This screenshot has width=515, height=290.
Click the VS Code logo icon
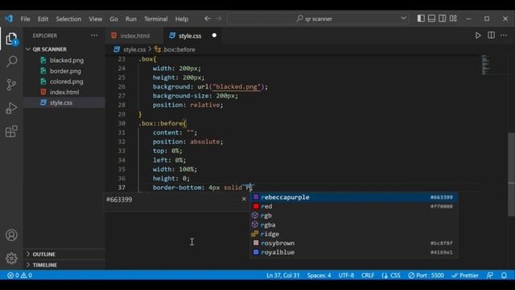click(9, 19)
